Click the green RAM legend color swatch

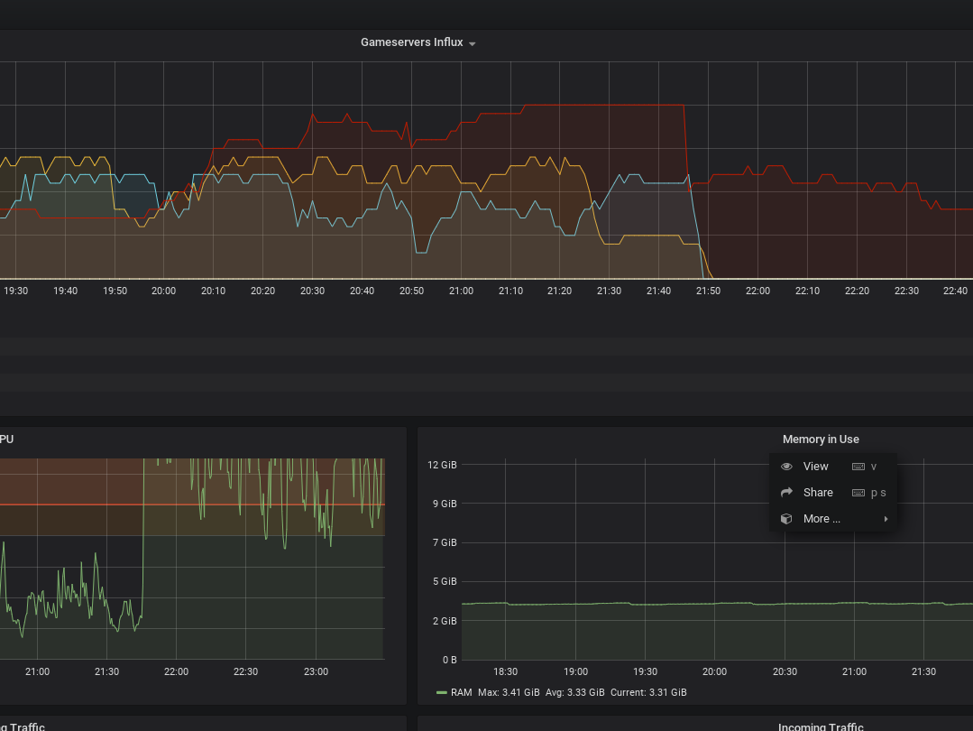(441, 692)
